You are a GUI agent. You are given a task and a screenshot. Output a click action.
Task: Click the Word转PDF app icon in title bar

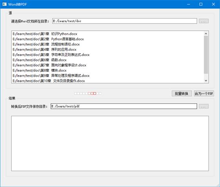(x=4, y=4)
